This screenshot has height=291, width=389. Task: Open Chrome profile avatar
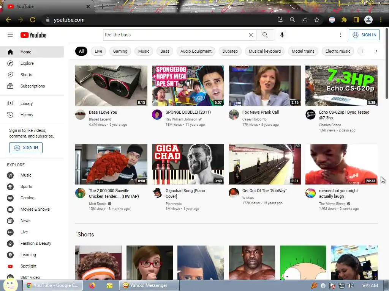click(368, 20)
